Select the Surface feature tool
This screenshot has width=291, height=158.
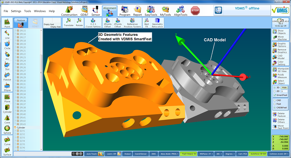click(7, 151)
